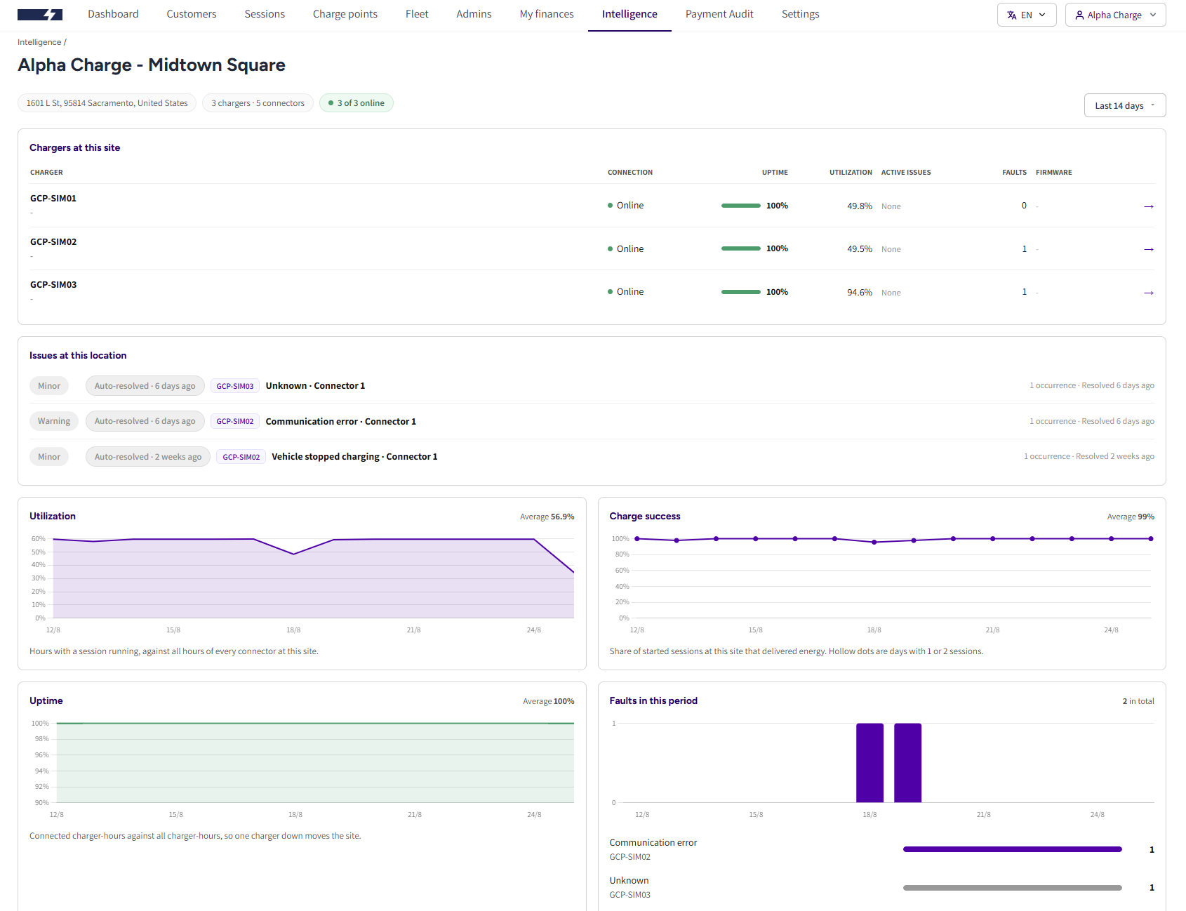Screen dimensions: 1186x911
Task: Open the Charge points tab
Action: [x=345, y=14]
